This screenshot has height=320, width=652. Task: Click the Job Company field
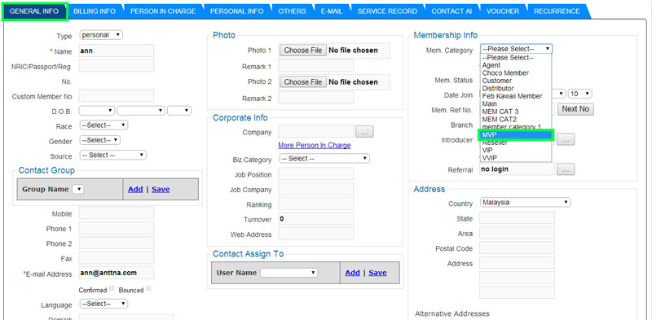click(316, 189)
